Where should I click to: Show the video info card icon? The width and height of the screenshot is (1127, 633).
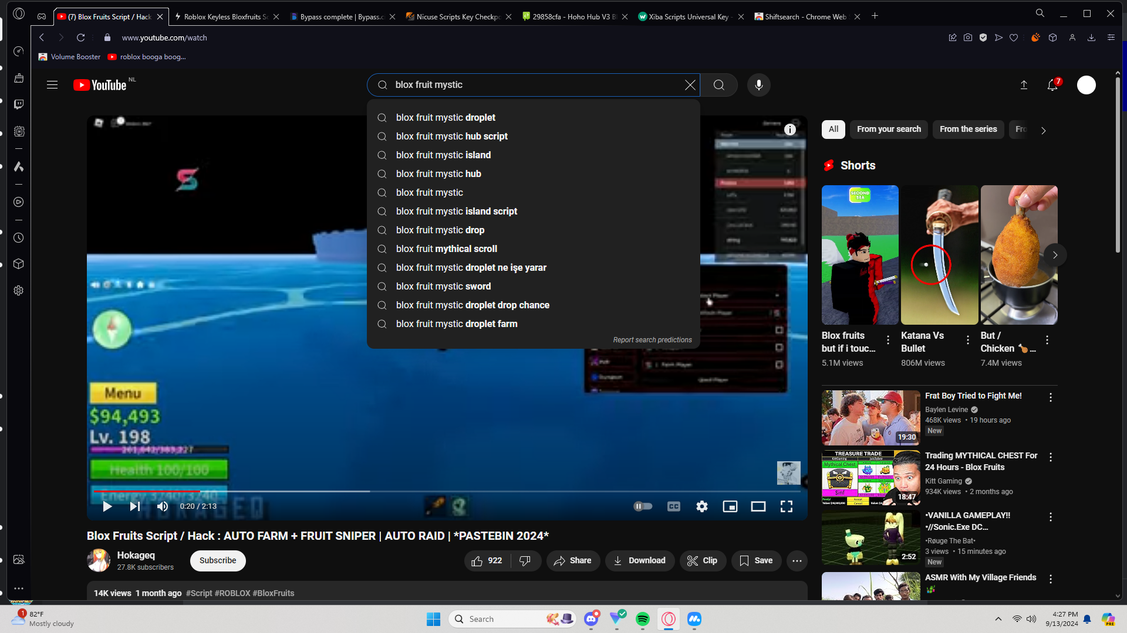(790, 130)
